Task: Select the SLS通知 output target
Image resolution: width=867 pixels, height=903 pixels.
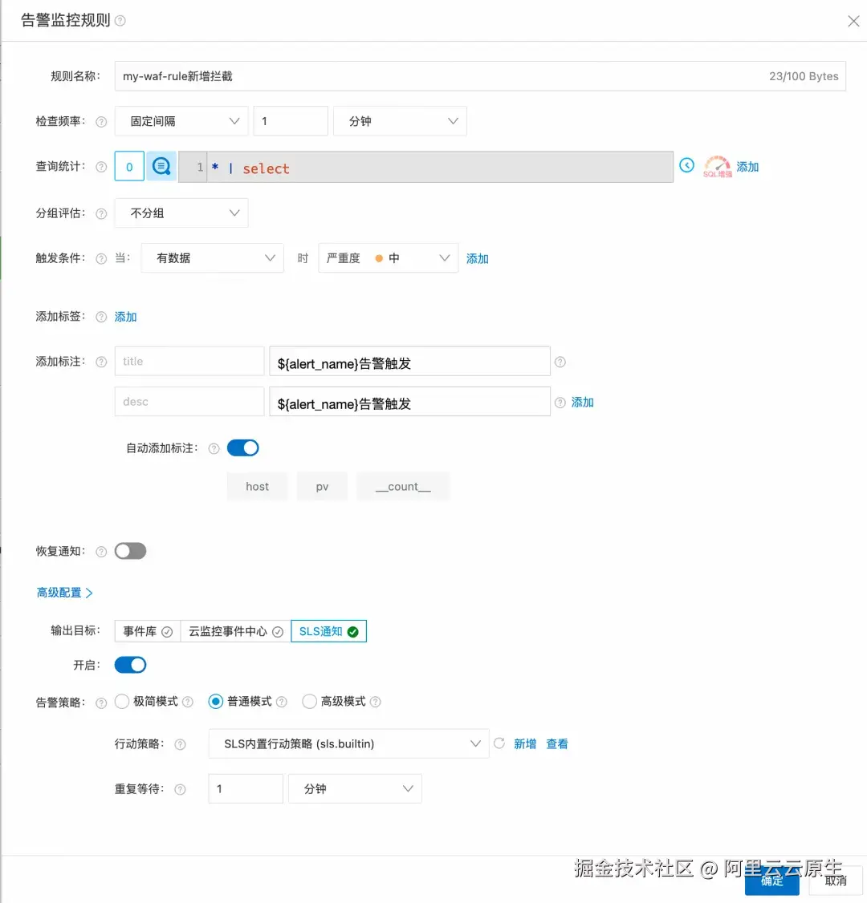Action: click(x=328, y=631)
